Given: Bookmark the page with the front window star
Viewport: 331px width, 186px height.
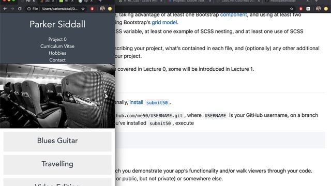Looking at the screenshot, I should (x=83, y=9).
